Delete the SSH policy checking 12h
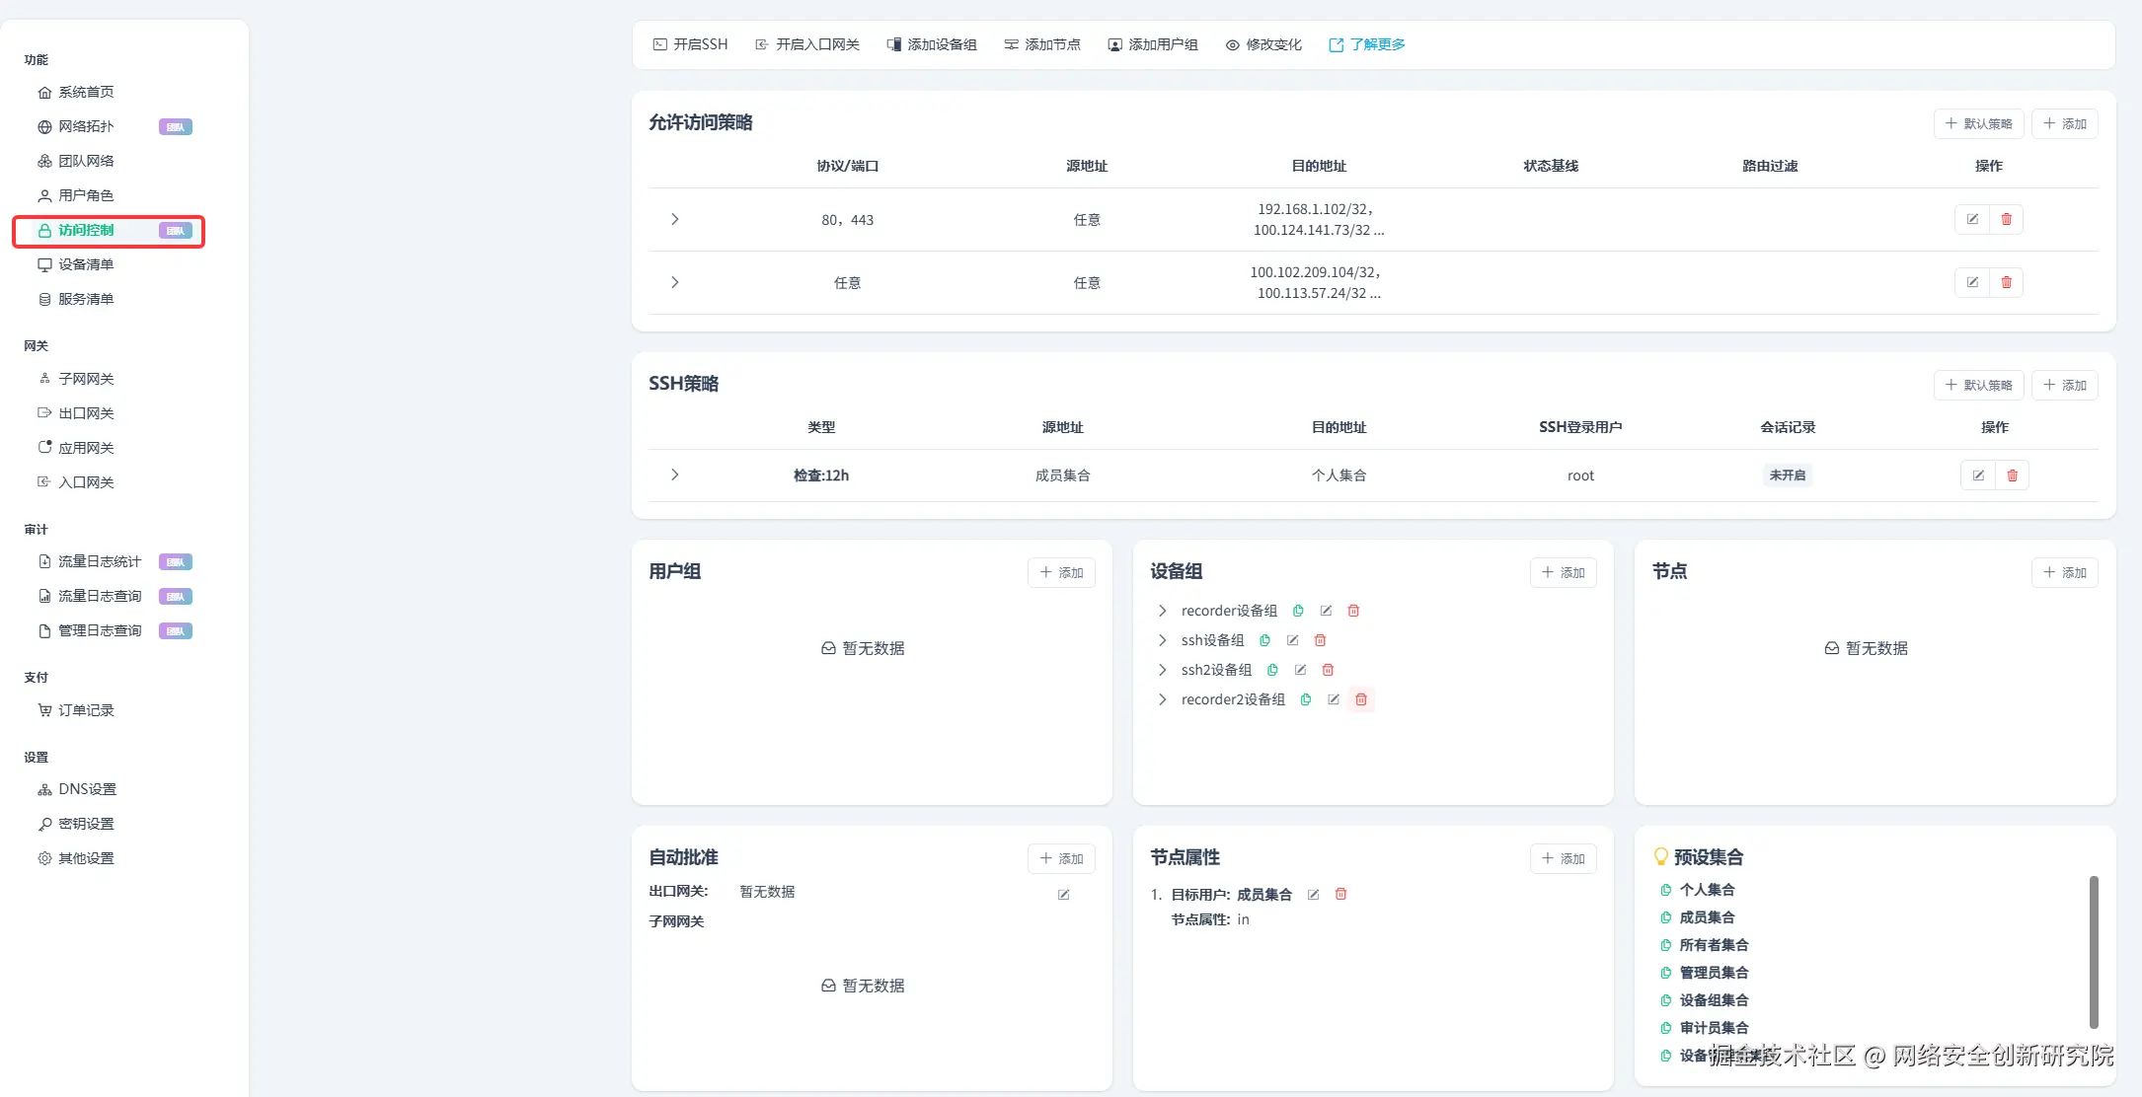 tap(2012, 475)
